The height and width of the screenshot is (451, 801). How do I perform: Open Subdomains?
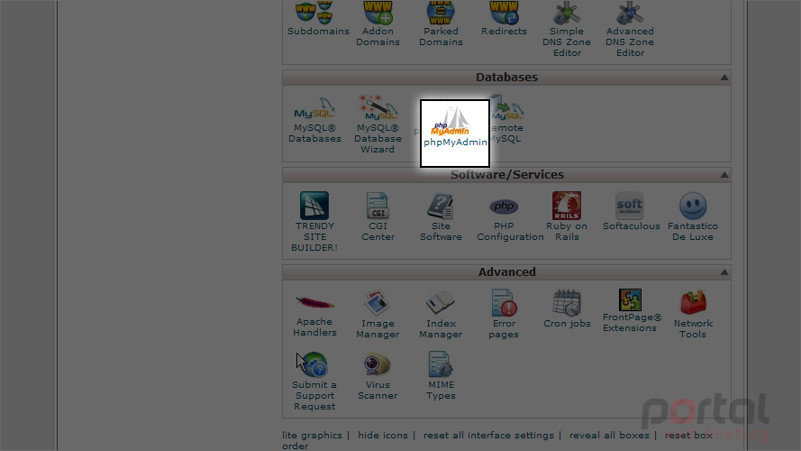pos(318,19)
